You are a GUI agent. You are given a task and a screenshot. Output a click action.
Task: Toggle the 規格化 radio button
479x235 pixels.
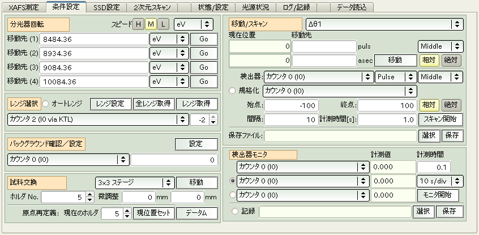click(x=232, y=90)
